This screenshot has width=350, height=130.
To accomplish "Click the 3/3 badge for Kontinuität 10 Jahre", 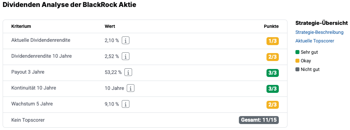I will coord(272,89).
